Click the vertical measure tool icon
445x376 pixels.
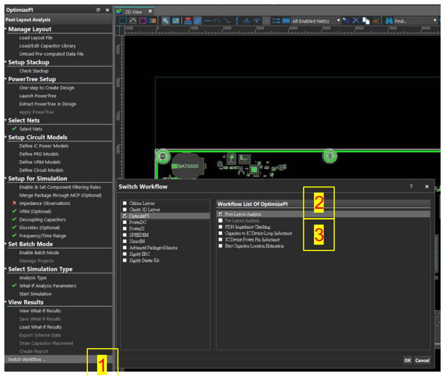coord(237,21)
